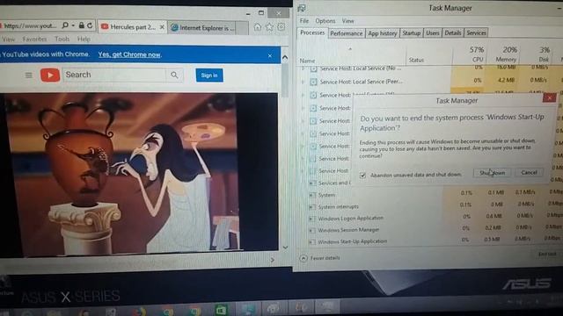563x316 pixels.
Task: Switch to the App history tab
Action: pos(383,33)
